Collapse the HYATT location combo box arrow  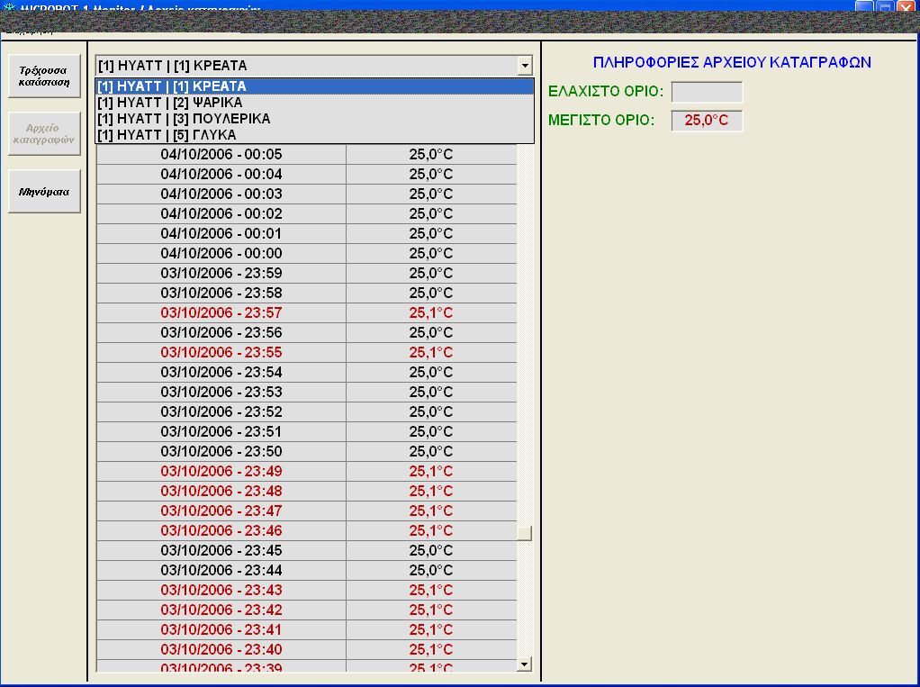[x=525, y=66]
